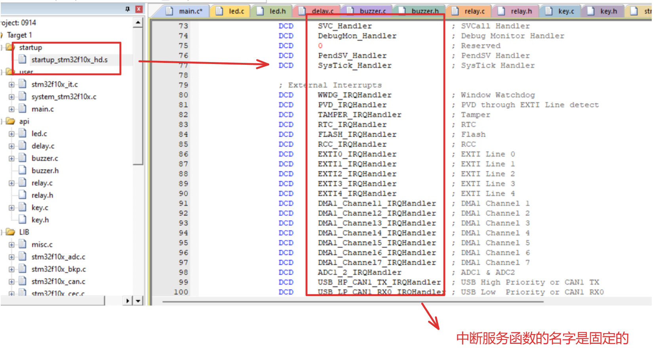Image resolution: width=653 pixels, height=349 pixels.
Task: Open the relay.h editor tab
Action: pyautogui.click(x=521, y=11)
